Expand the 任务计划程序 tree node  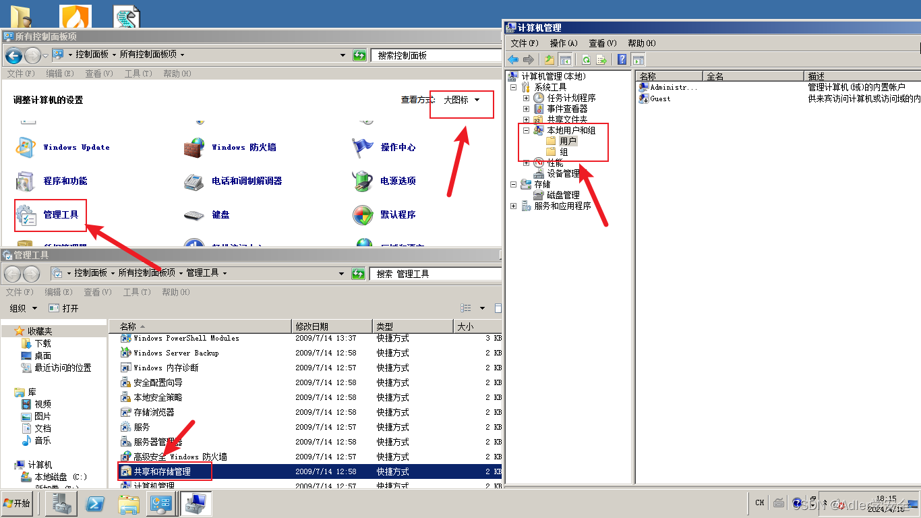pyautogui.click(x=527, y=98)
